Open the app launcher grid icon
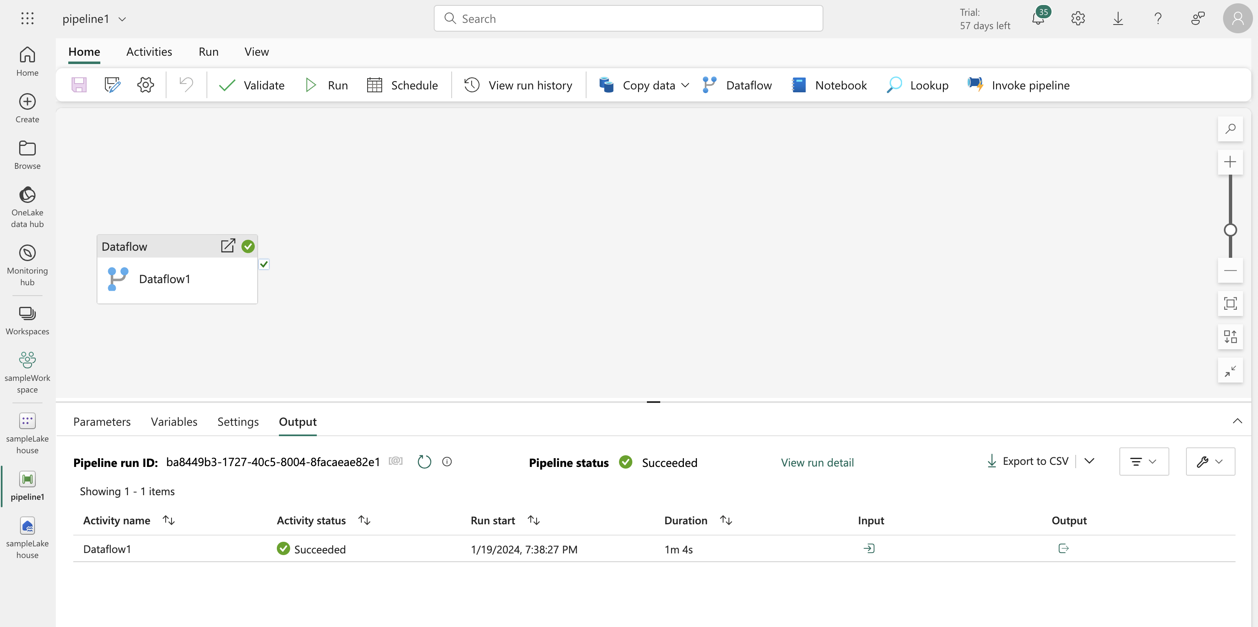 click(27, 19)
